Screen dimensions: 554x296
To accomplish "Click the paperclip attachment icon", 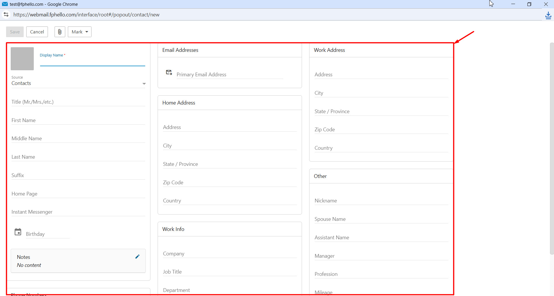I will point(60,32).
